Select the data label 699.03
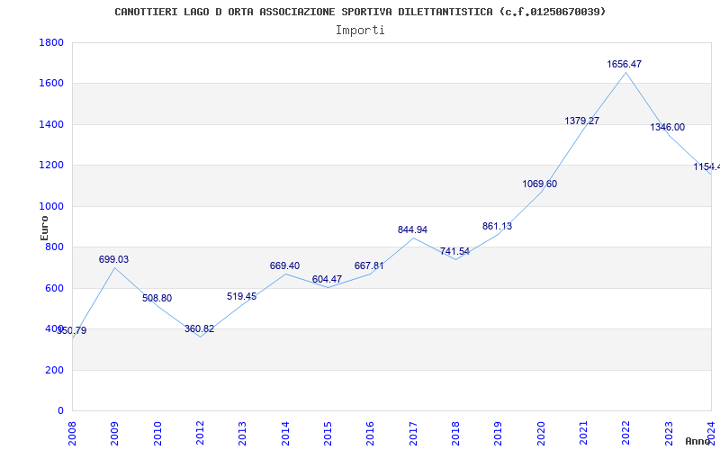Screen dimensions: 720x450 click(x=114, y=259)
